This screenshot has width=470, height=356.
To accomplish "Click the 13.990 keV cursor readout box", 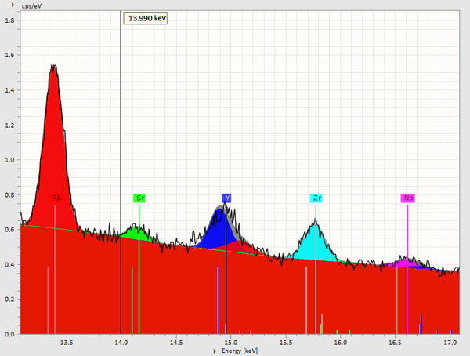I will click(149, 16).
